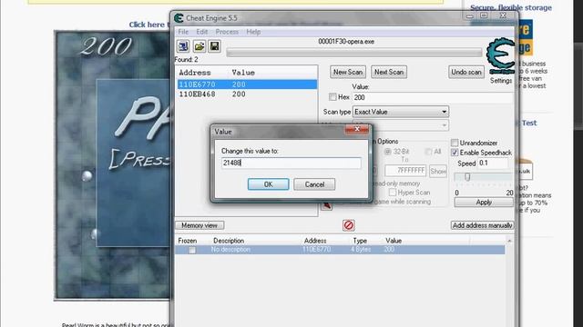
Task: Open the Help menu
Action: click(253, 32)
